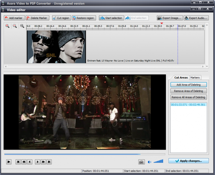Select the 00:01:33.071 cut area entry
The width and height of the screenshot is (215, 175).
(x=188, y=105)
